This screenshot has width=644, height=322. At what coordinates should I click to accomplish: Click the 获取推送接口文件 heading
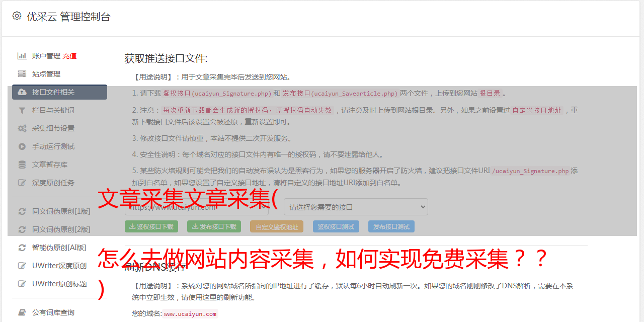pos(166,58)
